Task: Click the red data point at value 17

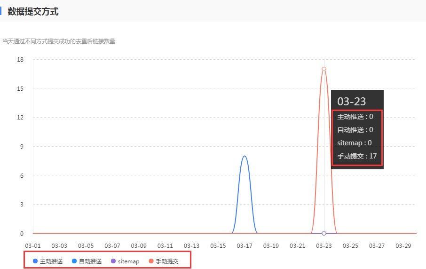Action: coord(324,69)
